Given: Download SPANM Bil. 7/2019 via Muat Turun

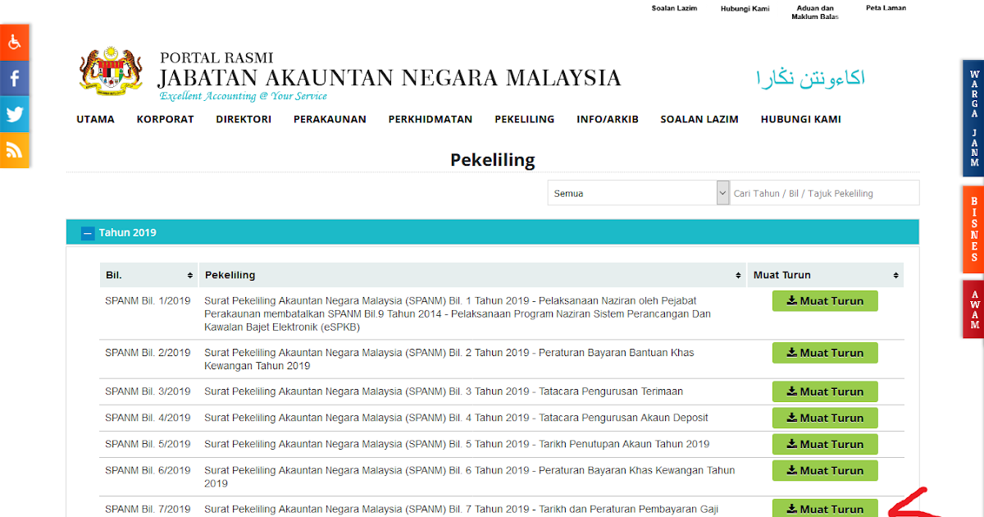Looking at the screenshot, I should tap(825, 508).
